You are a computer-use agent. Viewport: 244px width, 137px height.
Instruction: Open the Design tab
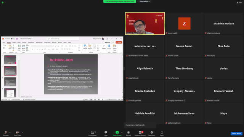coord(24,42)
